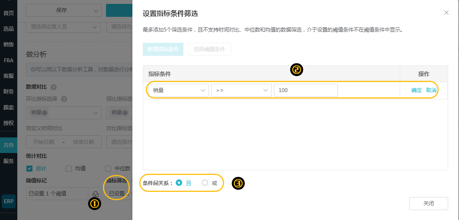Open 服务 in the sidebar
The height and width of the screenshot is (220, 459).
9,161
